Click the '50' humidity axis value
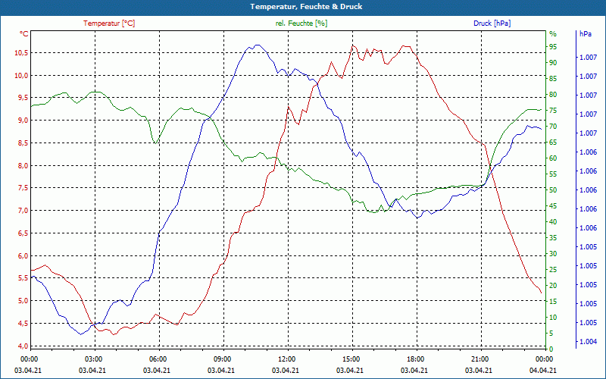Image resolution: width=606 pixels, height=379 pixels. coord(553,190)
